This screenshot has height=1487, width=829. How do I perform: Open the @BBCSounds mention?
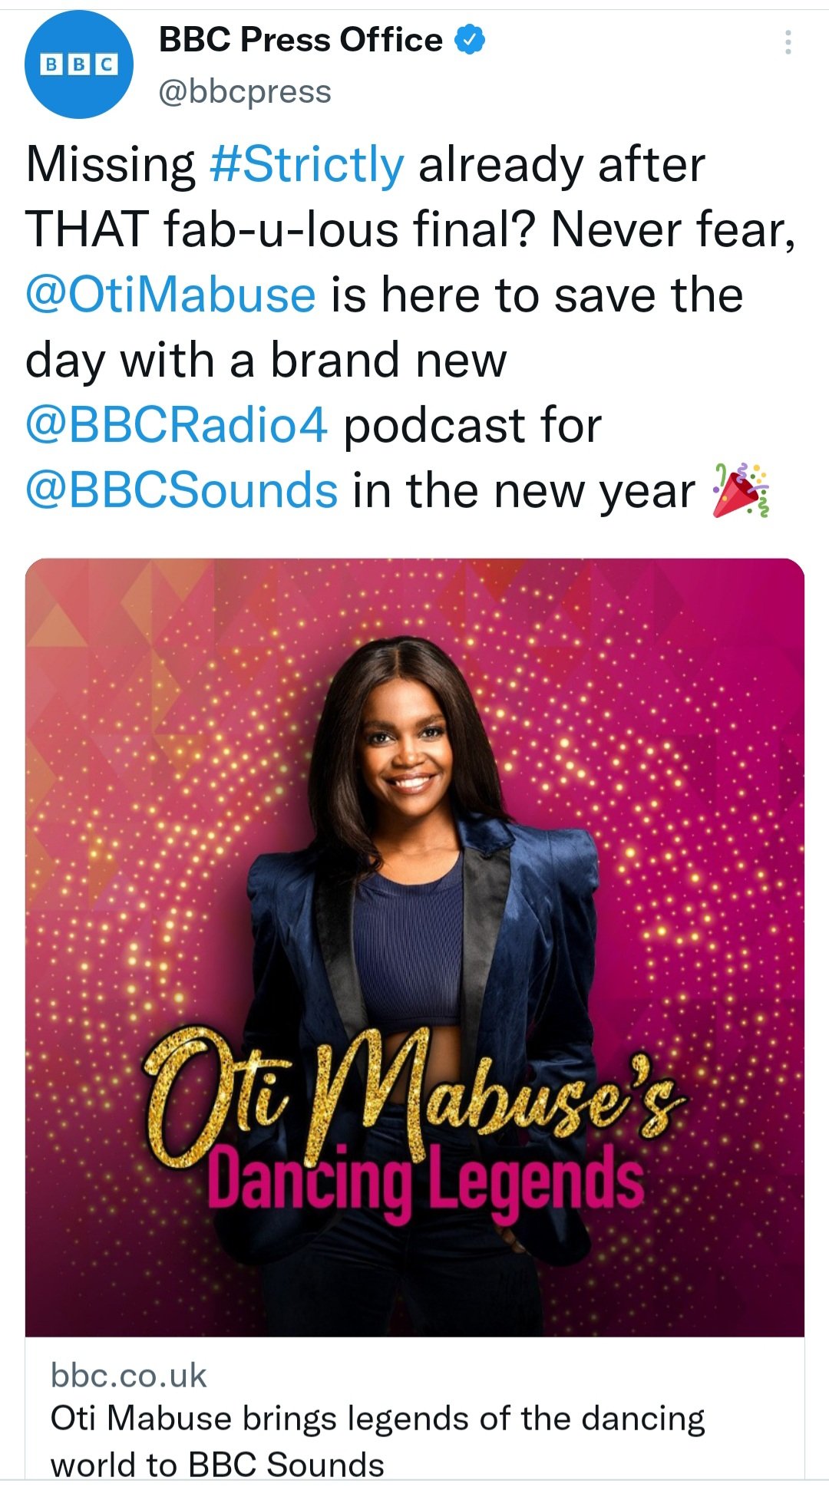(181, 491)
